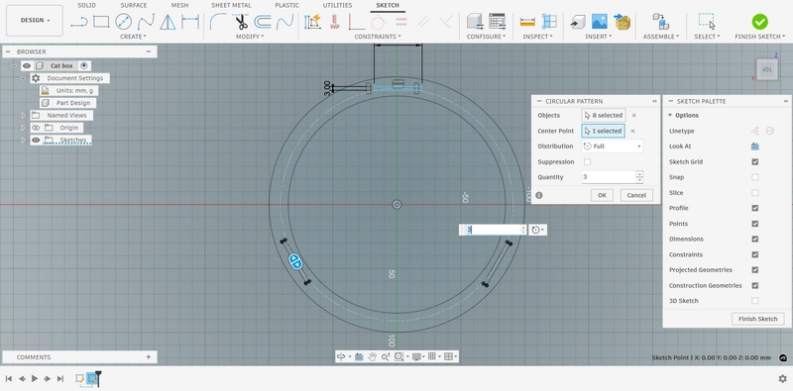This screenshot has width=793, height=391.
Task: Select the Line tool in the Create group
Action: (x=79, y=22)
